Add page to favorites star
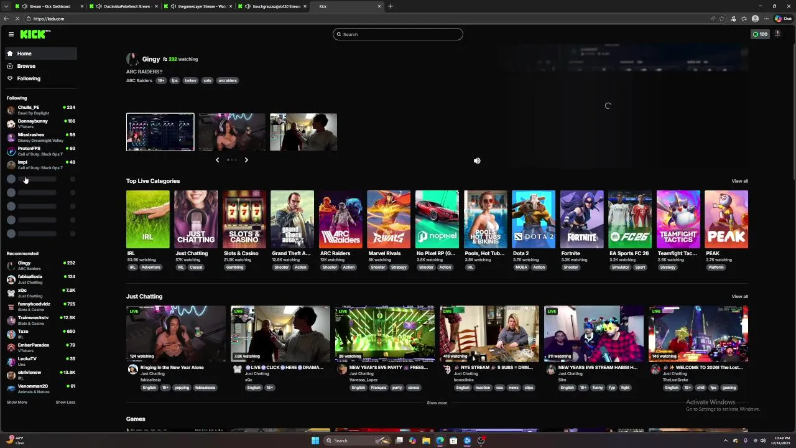This screenshot has height=448, width=796. pyautogui.click(x=721, y=19)
